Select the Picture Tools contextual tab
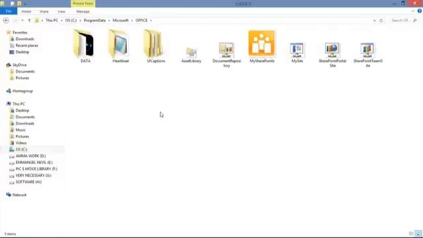This screenshot has width=423, height=238. pos(83,3)
